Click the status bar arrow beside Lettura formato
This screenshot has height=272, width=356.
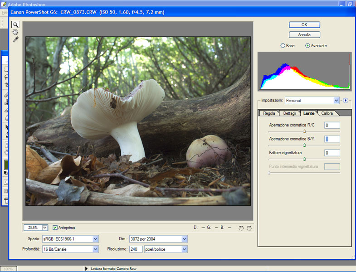click(87, 268)
